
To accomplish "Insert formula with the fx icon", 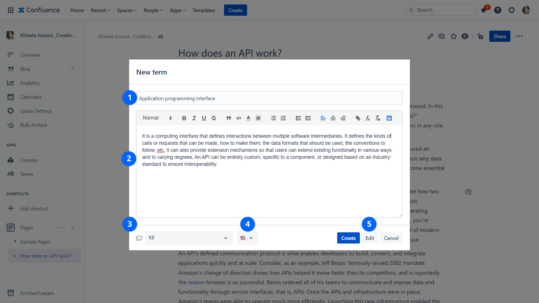I will [x=368, y=118].
